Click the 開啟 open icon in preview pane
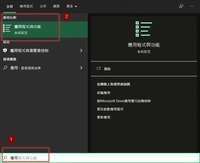Viewport: 200px width, 163px height. click(99, 69)
